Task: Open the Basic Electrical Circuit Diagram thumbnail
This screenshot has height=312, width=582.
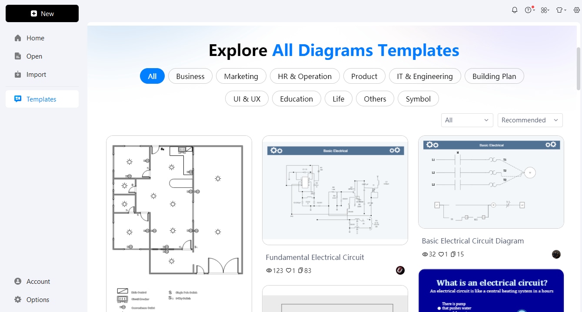Action: tap(491, 182)
